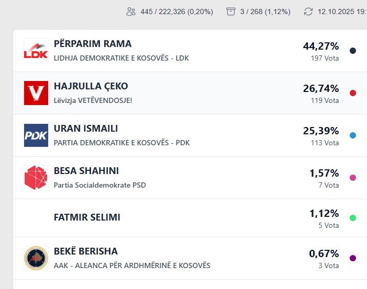Screen dimensions: 367x289
Task: Open the URAN ISMAILI candidate row
Action: coord(86,129)
